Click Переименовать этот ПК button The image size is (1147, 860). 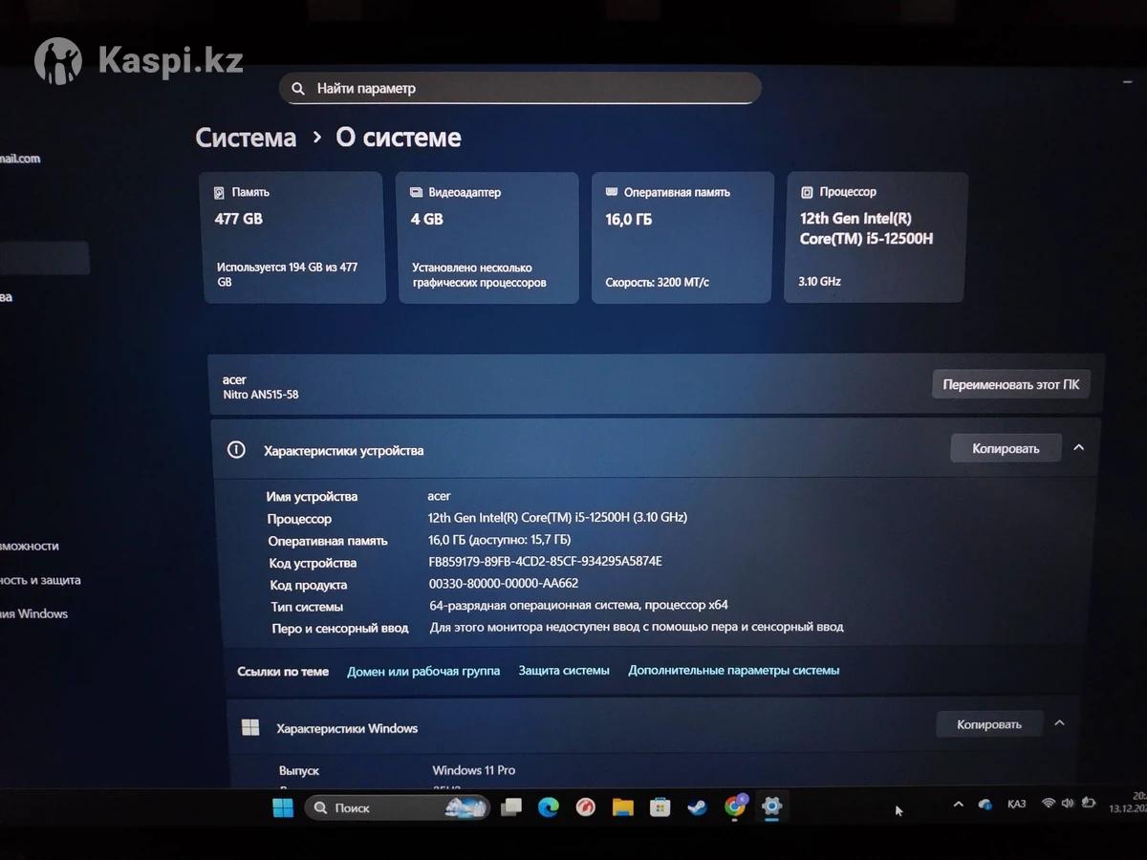coord(1010,384)
